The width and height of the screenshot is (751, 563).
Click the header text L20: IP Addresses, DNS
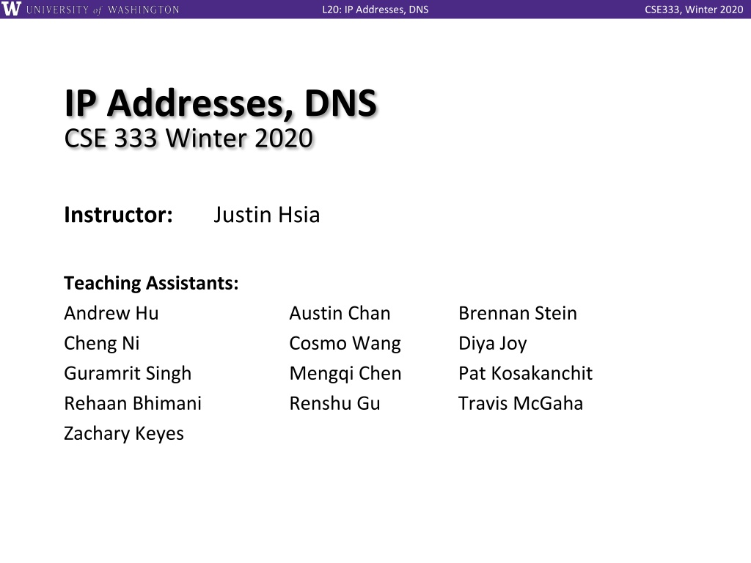point(375,10)
